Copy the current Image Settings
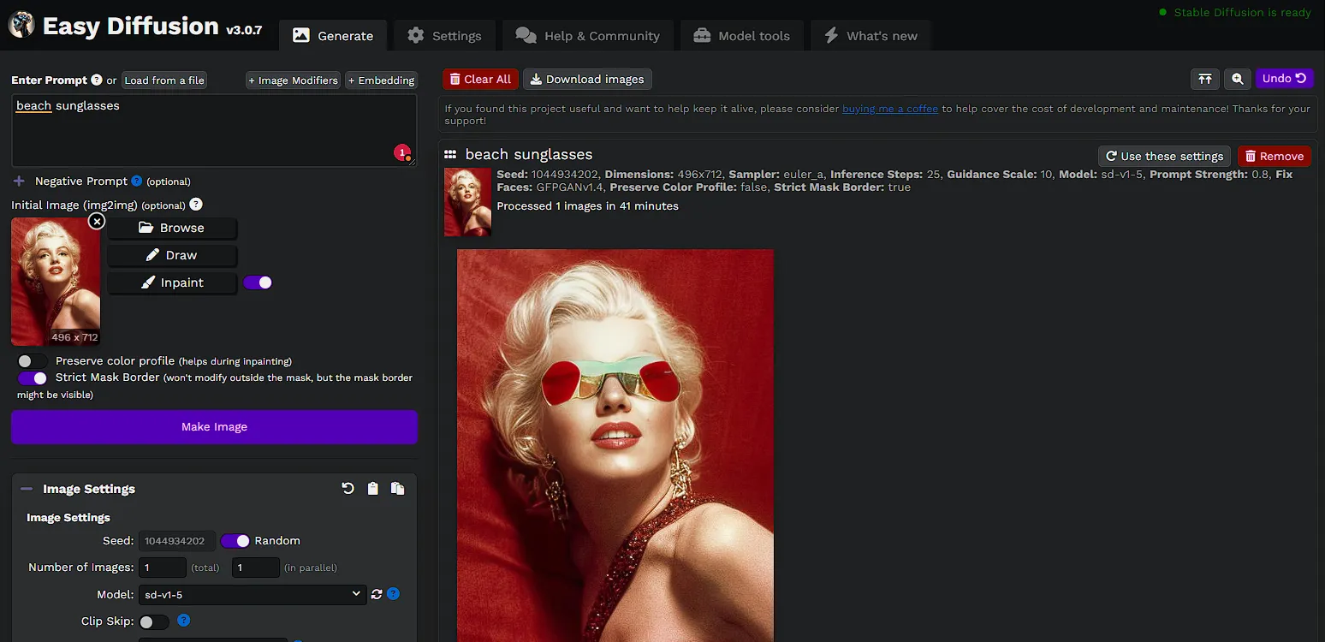Screen dimensions: 1325x642 coord(397,488)
